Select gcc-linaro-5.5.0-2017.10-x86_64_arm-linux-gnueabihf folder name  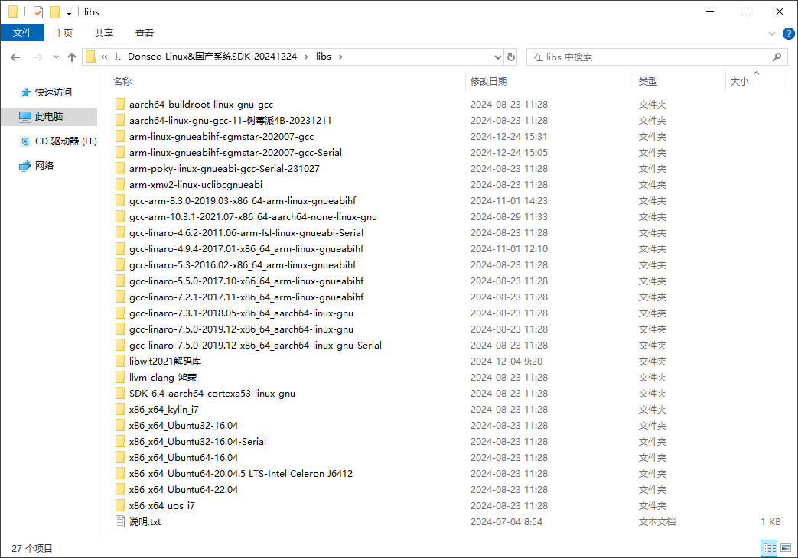pyautogui.click(x=246, y=281)
